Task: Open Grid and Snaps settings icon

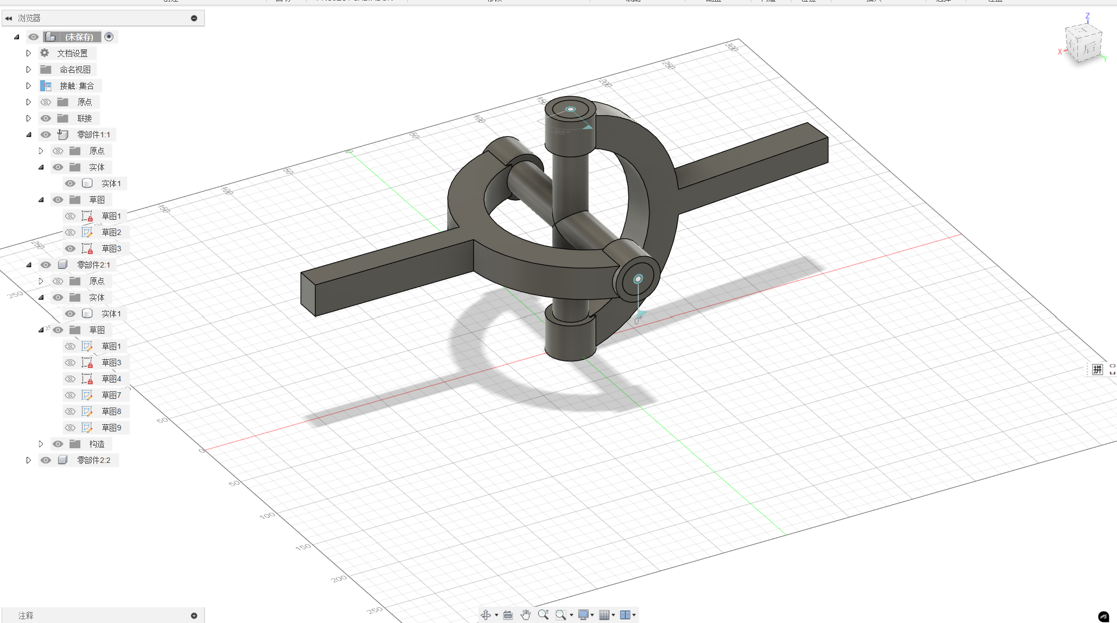Action: (604, 615)
